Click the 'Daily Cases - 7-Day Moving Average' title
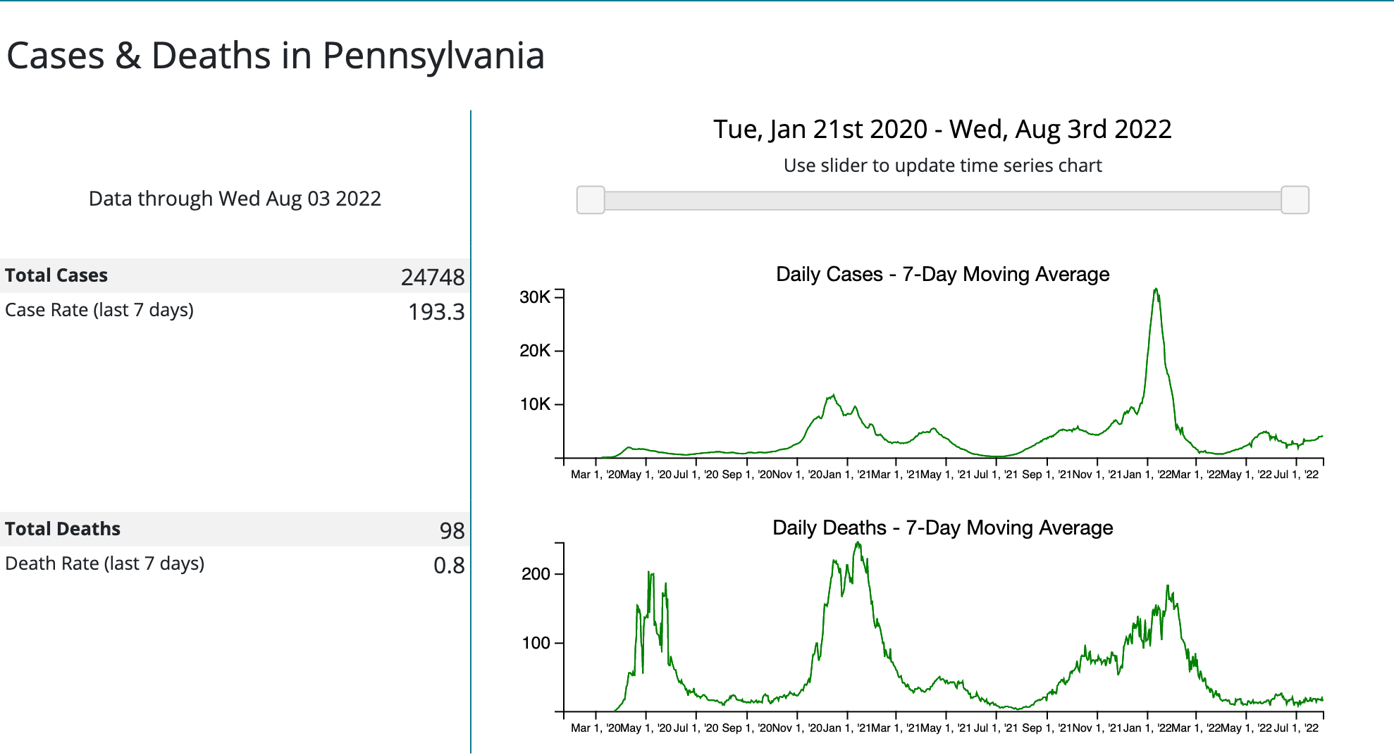The image size is (1394, 755). [942, 274]
